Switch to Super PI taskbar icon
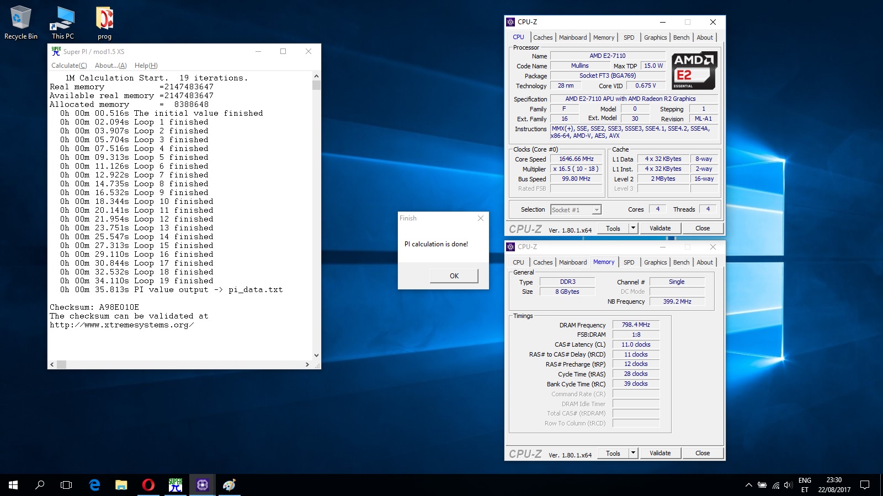 click(175, 485)
